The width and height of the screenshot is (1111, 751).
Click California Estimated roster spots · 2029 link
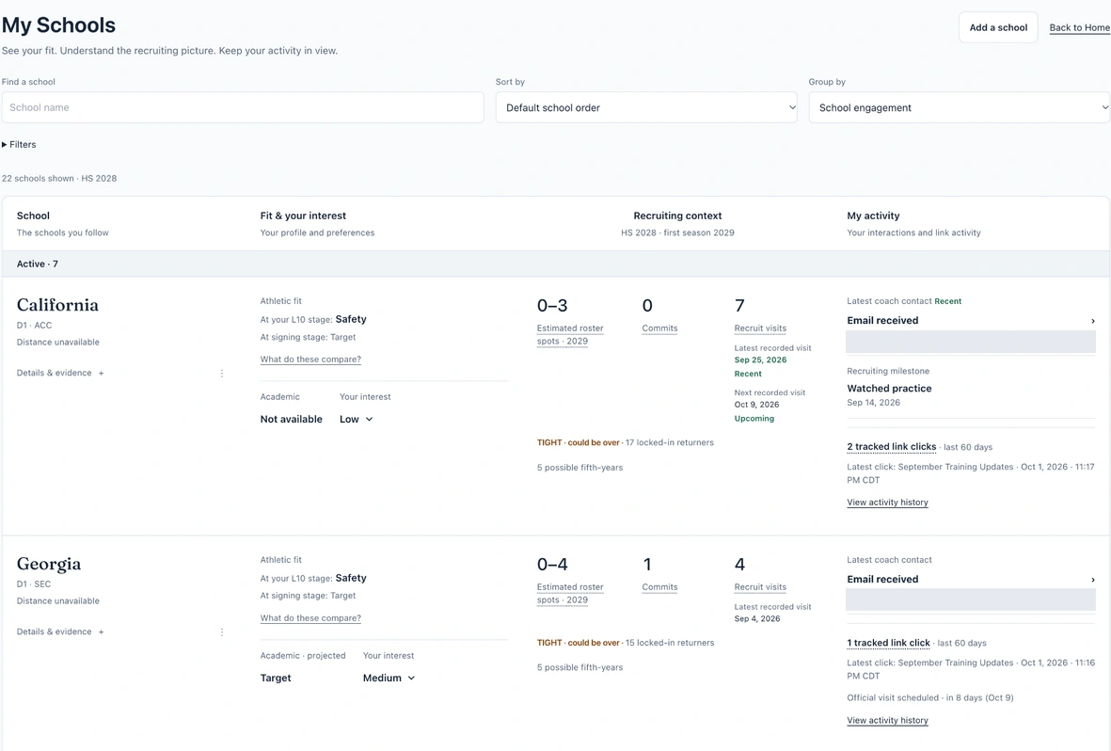tap(570, 335)
